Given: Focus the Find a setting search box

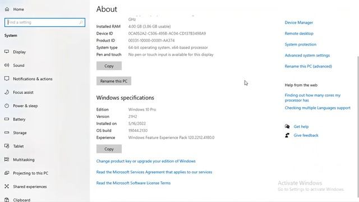Looking at the screenshot, I should coord(45,22).
